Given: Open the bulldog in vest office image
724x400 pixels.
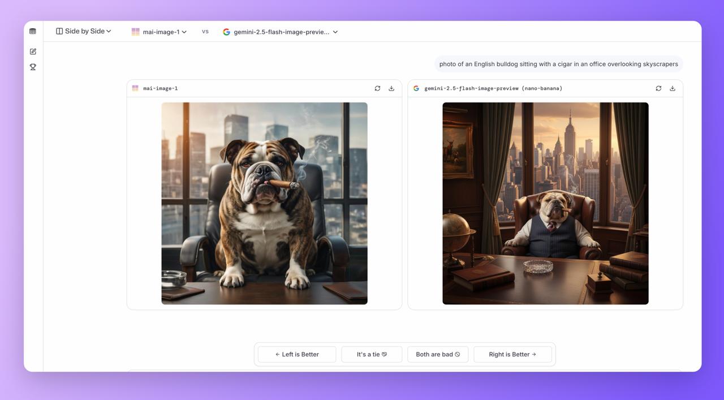Looking at the screenshot, I should pos(545,203).
